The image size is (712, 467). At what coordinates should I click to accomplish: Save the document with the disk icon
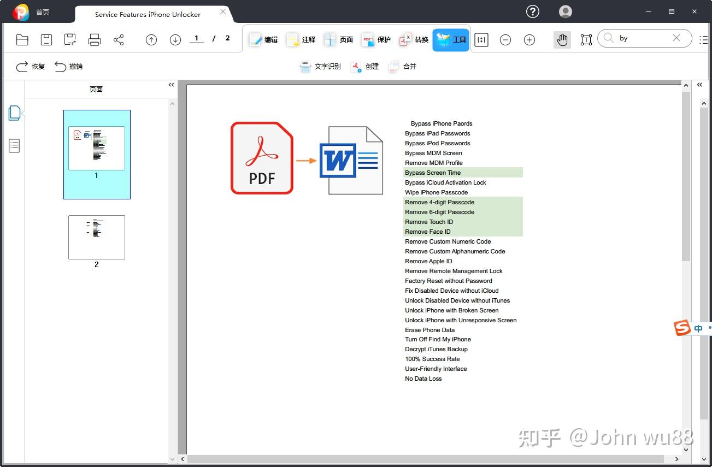tap(46, 39)
